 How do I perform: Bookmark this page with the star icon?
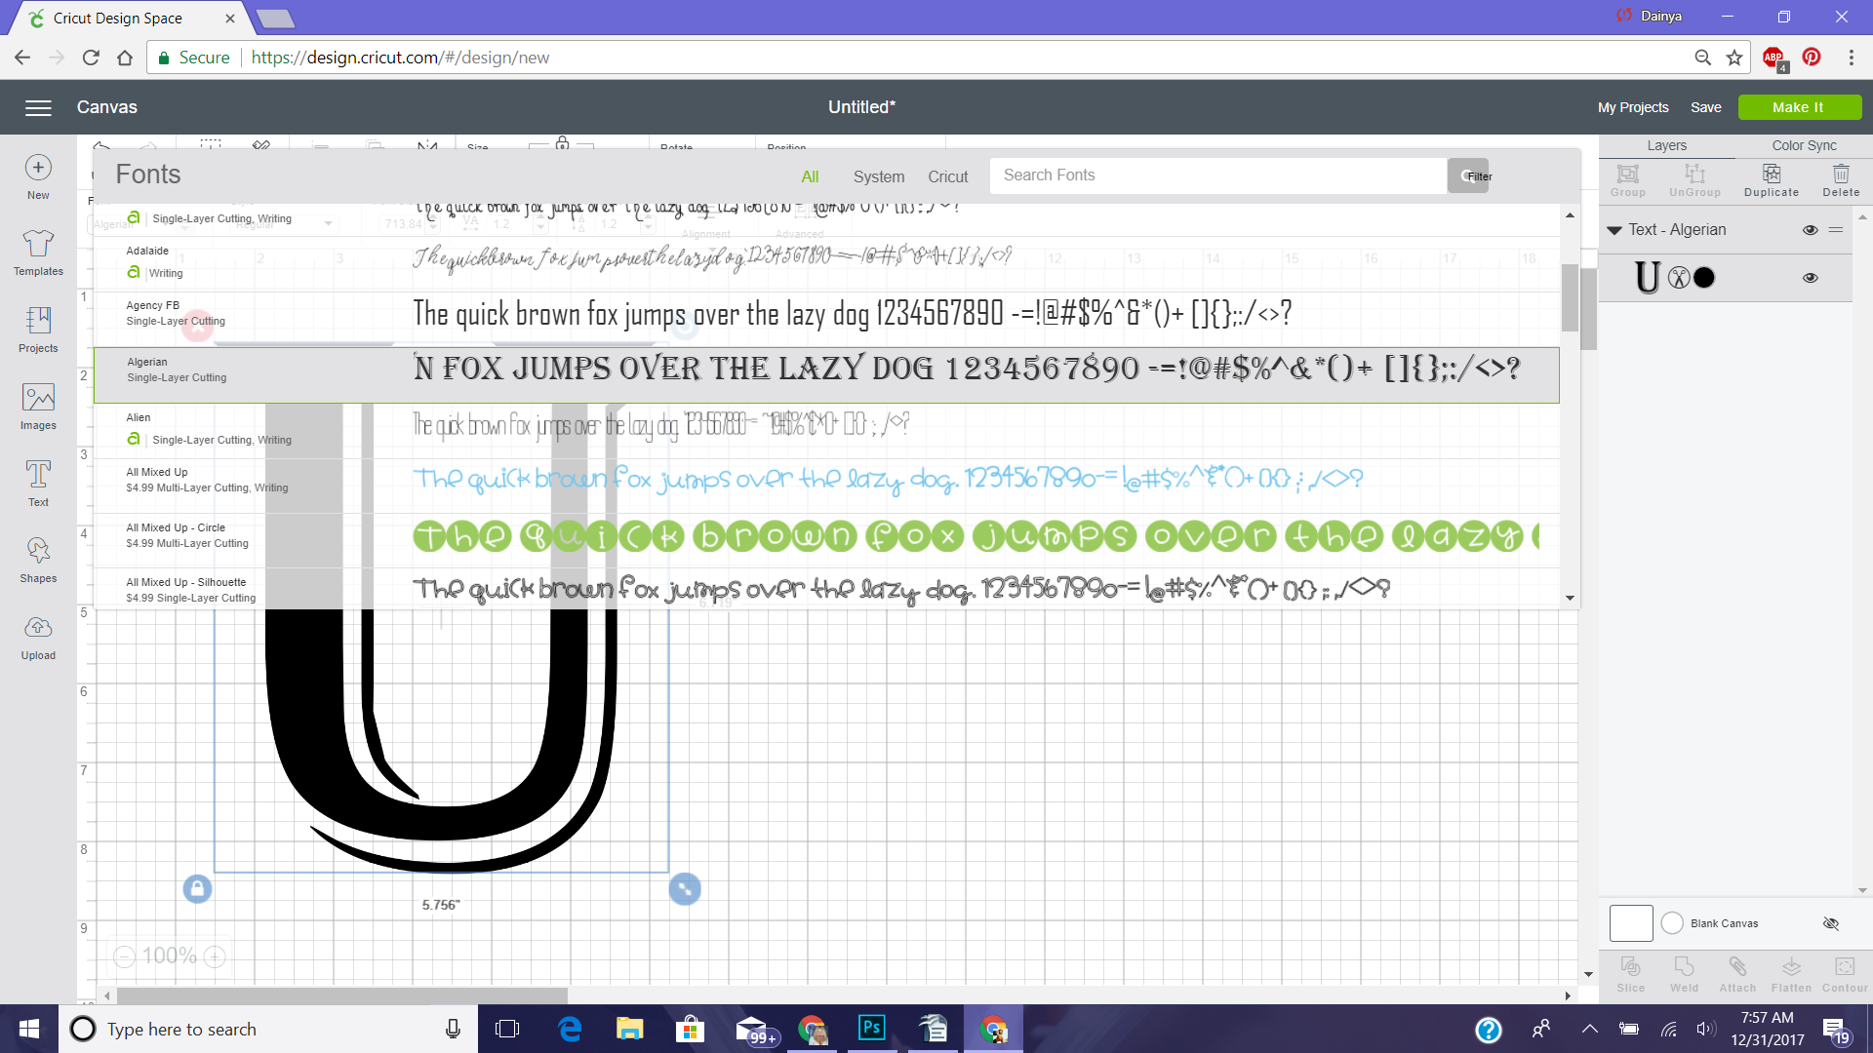[x=1734, y=58]
